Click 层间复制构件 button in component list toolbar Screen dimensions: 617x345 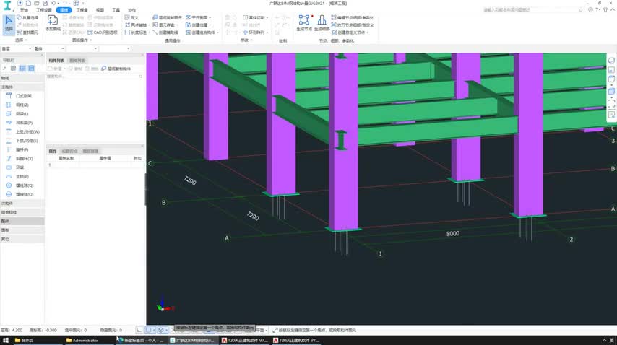coord(116,69)
